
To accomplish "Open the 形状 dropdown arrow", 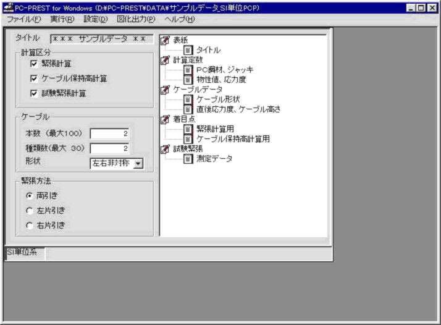I will pos(138,164).
